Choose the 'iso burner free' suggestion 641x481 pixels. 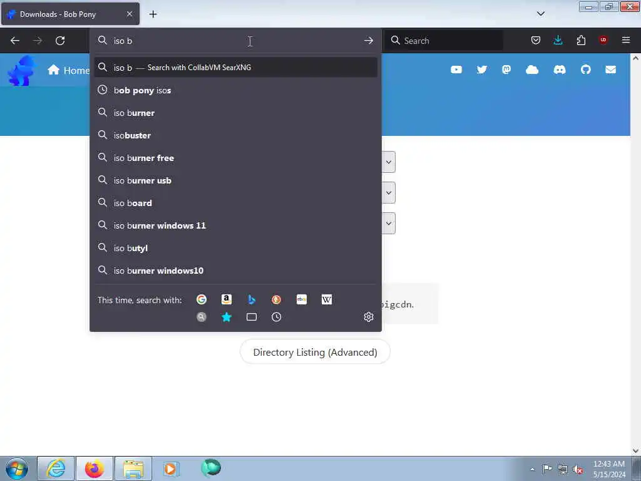click(235, 158)
